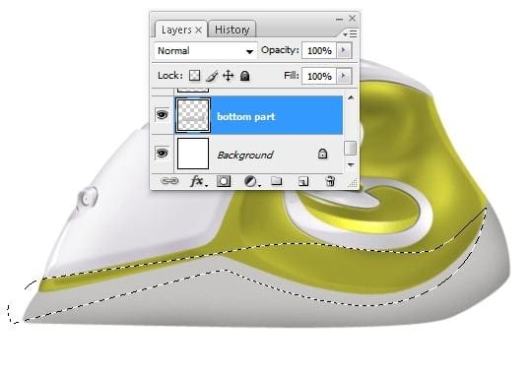
Task: Open the layer style fx menu
Action: 198,181
